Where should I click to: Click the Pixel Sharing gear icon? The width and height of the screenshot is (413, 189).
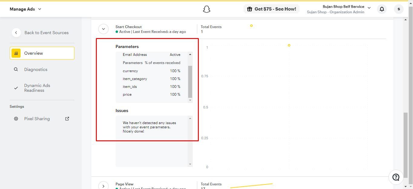[x=16, y=119]
